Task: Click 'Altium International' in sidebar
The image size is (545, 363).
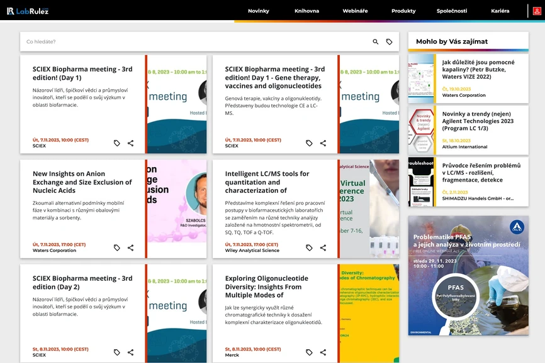Action: (x=464, y=147)
